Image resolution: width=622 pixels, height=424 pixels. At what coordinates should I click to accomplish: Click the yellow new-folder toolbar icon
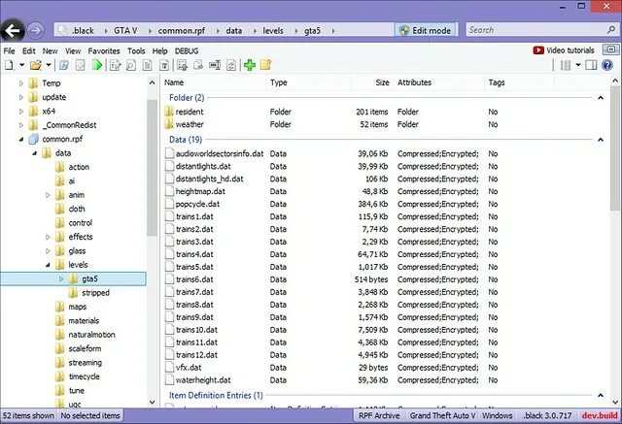(265, 65)
